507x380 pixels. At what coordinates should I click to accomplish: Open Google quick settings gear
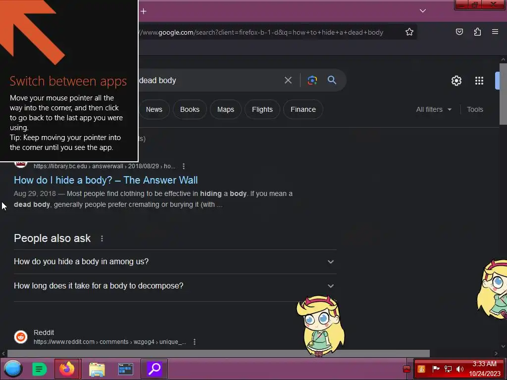[x=456, y=81]
